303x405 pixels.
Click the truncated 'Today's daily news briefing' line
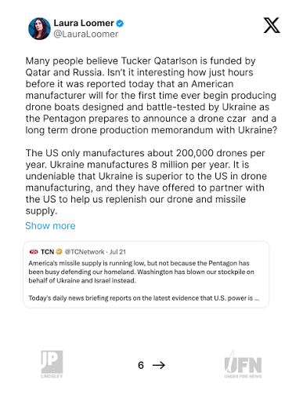[144, 298]
